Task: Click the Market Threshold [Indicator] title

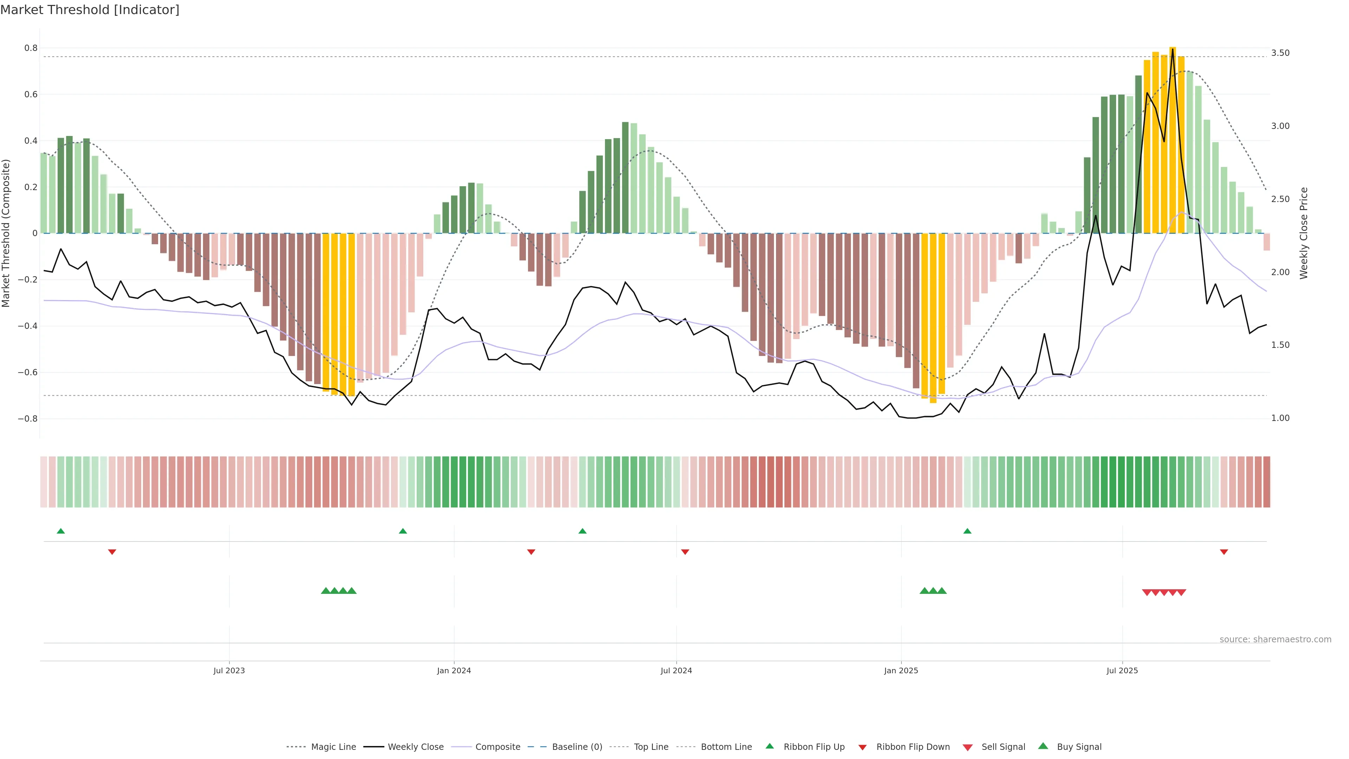Action: coord(90,10)
